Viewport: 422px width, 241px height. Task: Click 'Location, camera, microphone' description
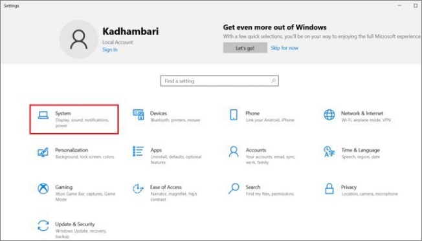(370, 194)
